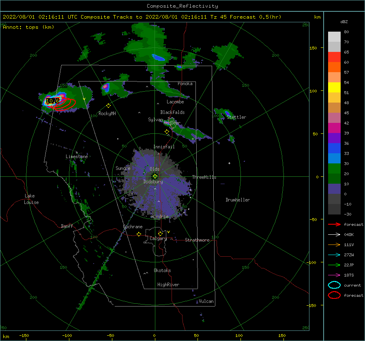The image size is (365, 341).
Task: Click the dBZ legend heading
Action: pyautogui.click(x=344, y=22)
